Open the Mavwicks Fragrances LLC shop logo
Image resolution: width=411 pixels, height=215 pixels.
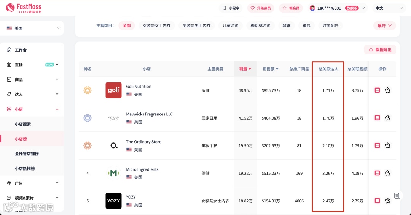[x=113, y=118]
